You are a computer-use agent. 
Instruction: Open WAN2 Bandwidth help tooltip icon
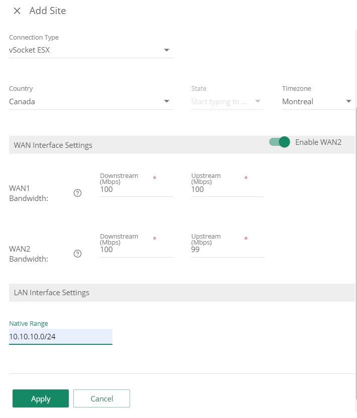point(77,254)
